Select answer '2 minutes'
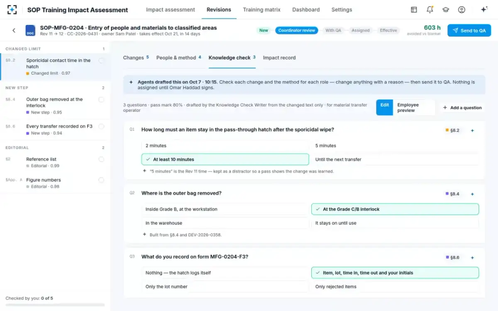The height and width of the screenshot is (311, 498). coord(225,146)
